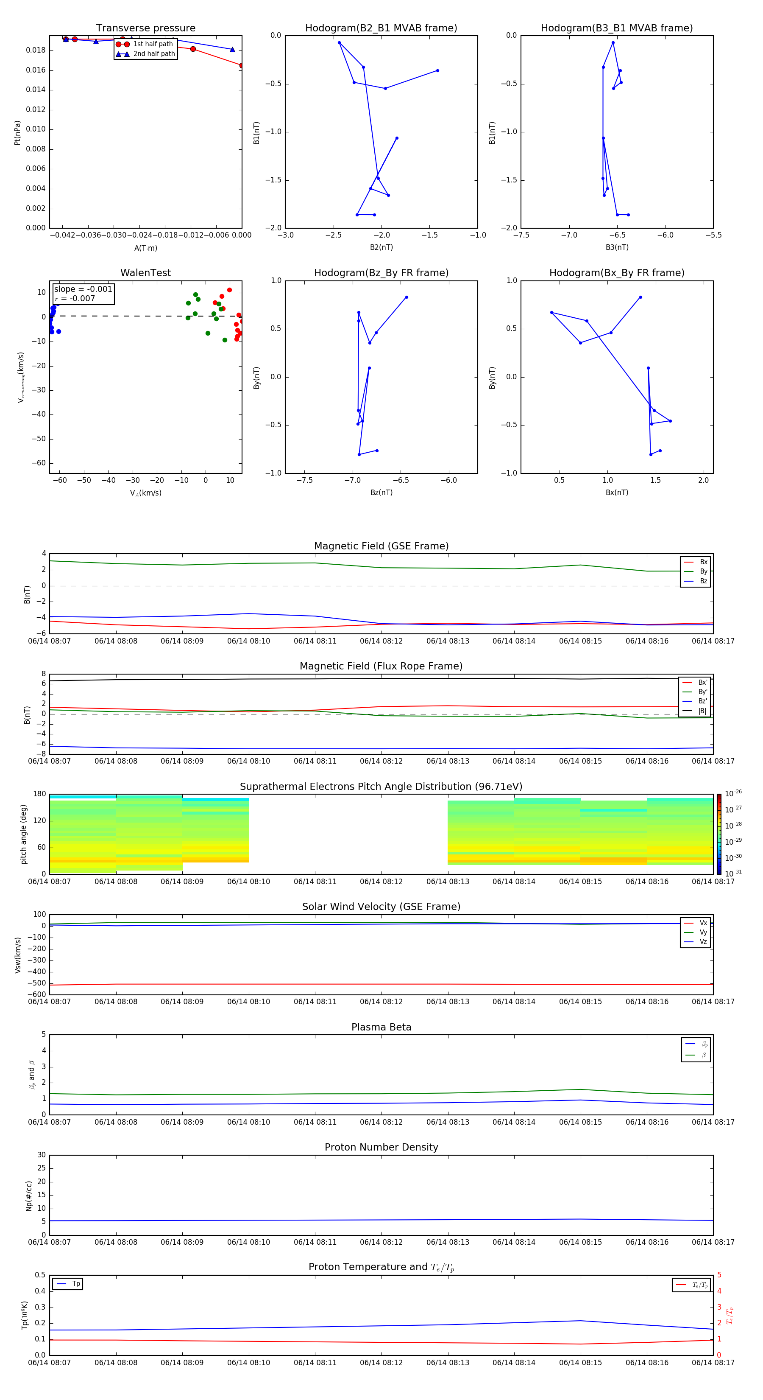
Task: Click the 30 tick on Np axis
Action: coord(42,1155)
